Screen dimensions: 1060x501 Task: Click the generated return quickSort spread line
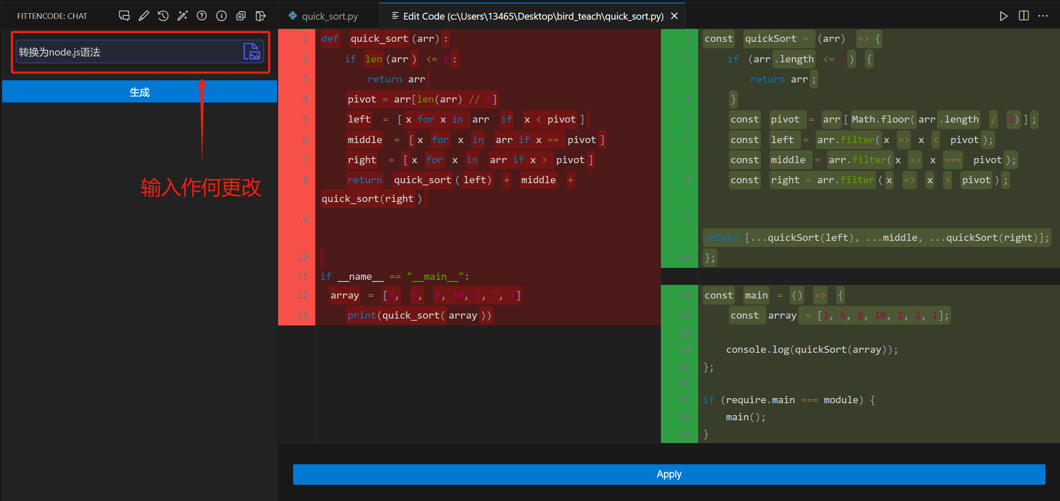[x=876, y=238]
